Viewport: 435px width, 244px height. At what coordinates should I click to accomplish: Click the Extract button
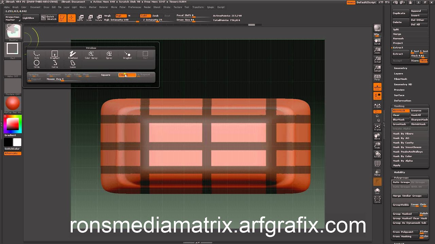coord(401,54)
